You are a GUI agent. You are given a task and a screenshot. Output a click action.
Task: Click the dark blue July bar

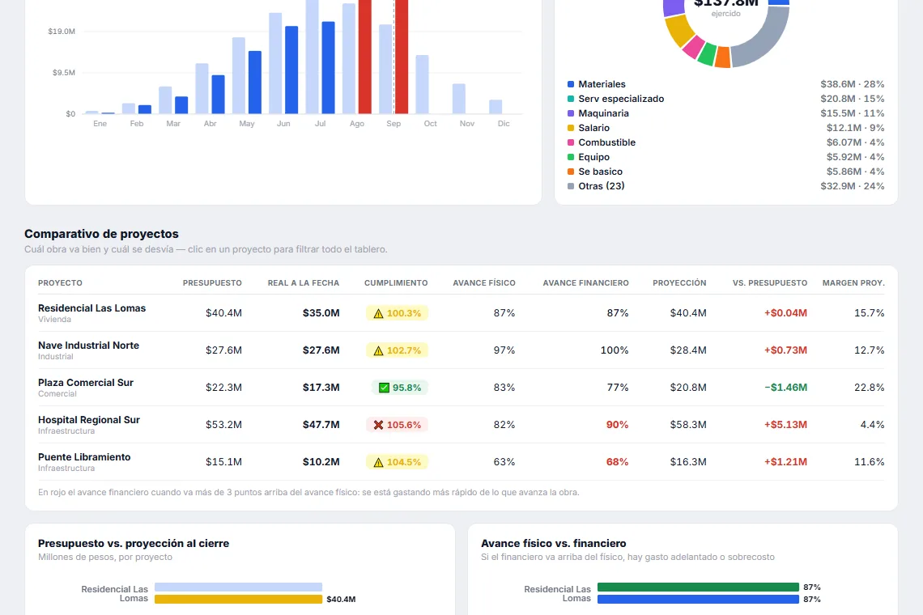tap(329, 68)
